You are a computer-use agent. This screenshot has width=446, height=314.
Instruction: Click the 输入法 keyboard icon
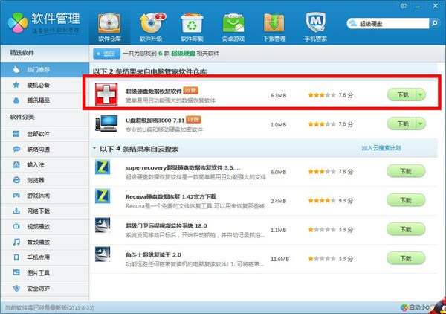tap(16, 164)
